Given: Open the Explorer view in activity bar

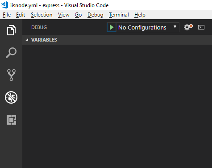Looking at the screenshot, I should (11, 30).
